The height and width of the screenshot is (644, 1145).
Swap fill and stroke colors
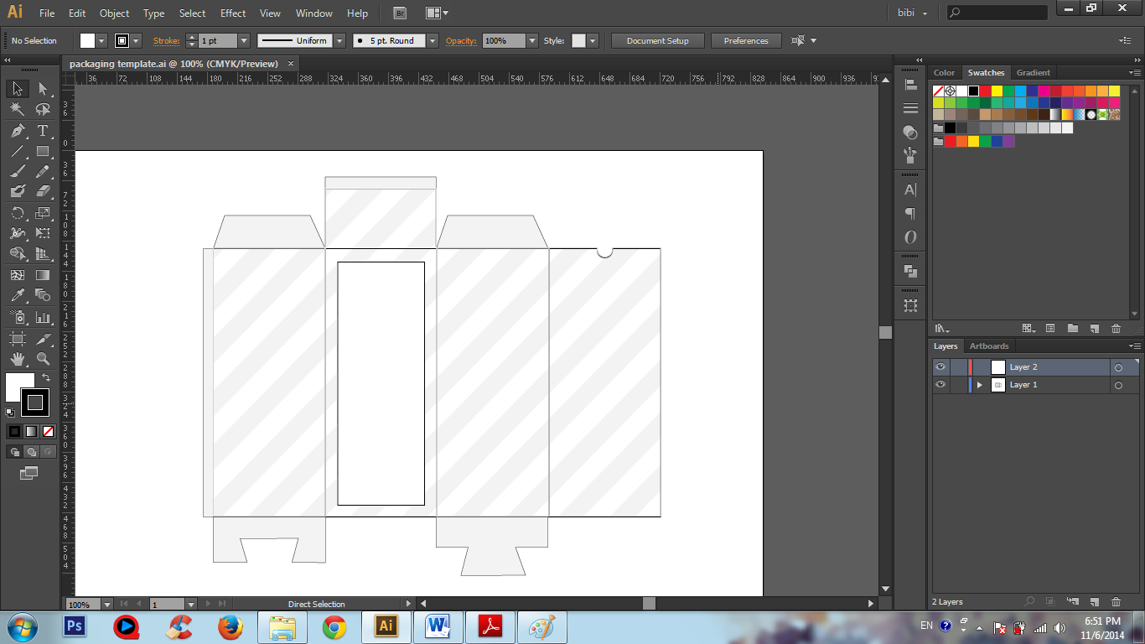pos(46,378)
